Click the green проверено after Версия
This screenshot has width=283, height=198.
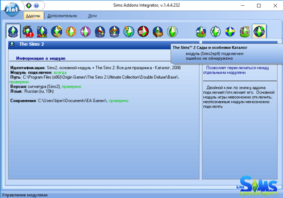pos(72,87)
